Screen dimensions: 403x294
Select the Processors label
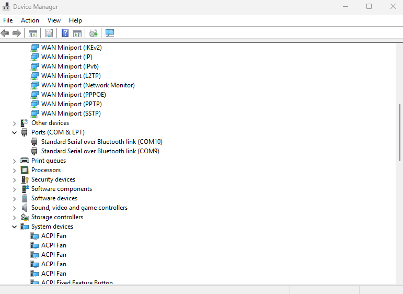[46, 170]
